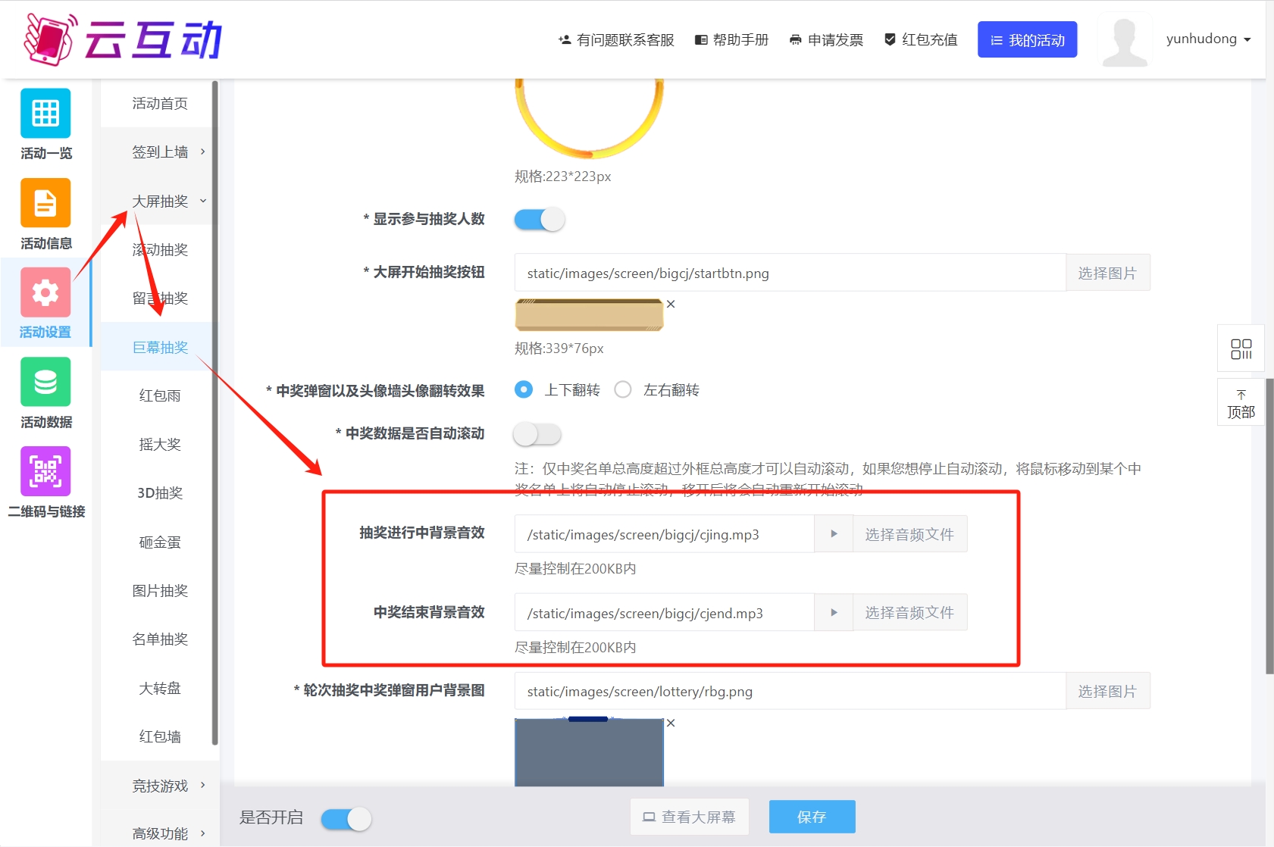The image size is (1274, 847).
Task: Toggle 显示参与抽奖人数 switch
Action: [540, 220]
